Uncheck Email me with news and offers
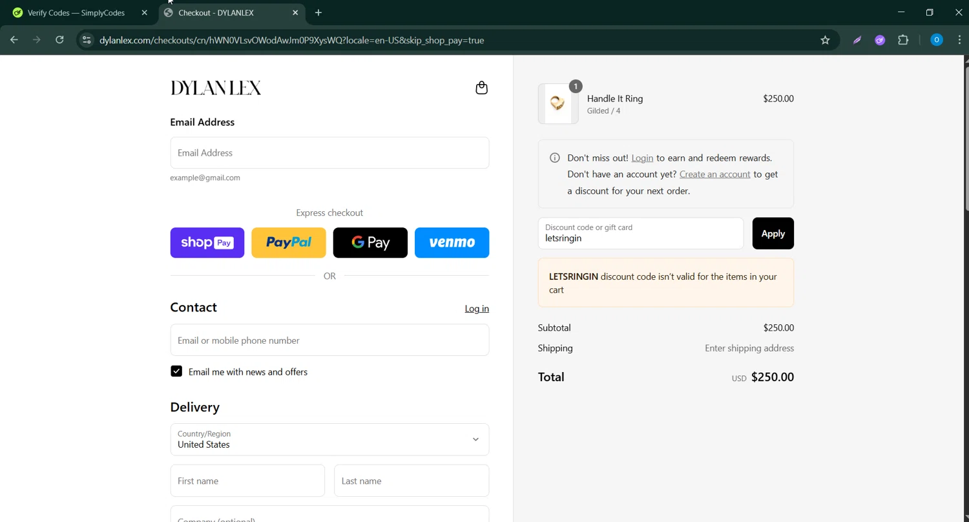 (x=176, y=371)
